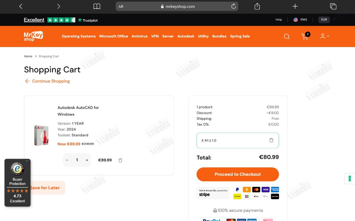Decrease quantity with the minus button

pyautogui.click(x=67, y=160)
